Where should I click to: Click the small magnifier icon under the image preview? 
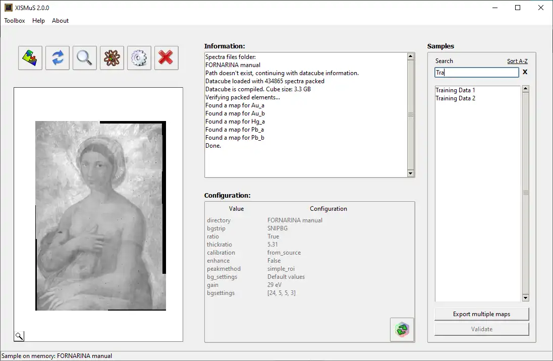pos(19,336)
